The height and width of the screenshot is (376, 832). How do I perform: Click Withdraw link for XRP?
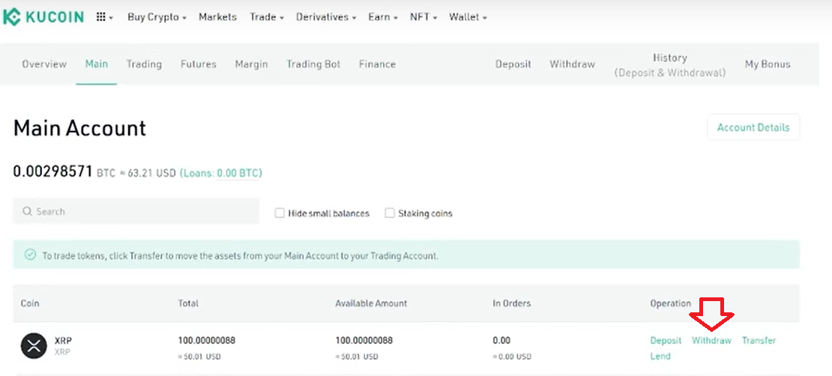[x=711, y=341]
